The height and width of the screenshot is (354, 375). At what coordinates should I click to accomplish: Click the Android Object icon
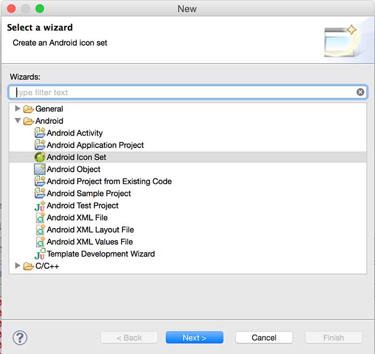coord(40,169)
